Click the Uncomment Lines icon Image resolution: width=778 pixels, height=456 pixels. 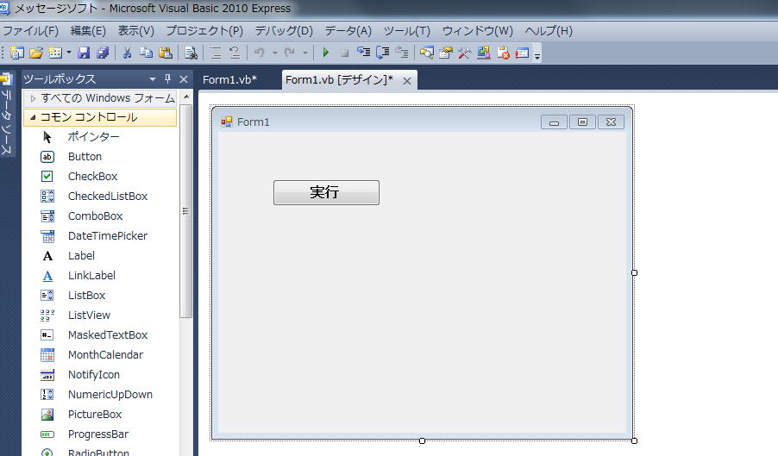235,53
